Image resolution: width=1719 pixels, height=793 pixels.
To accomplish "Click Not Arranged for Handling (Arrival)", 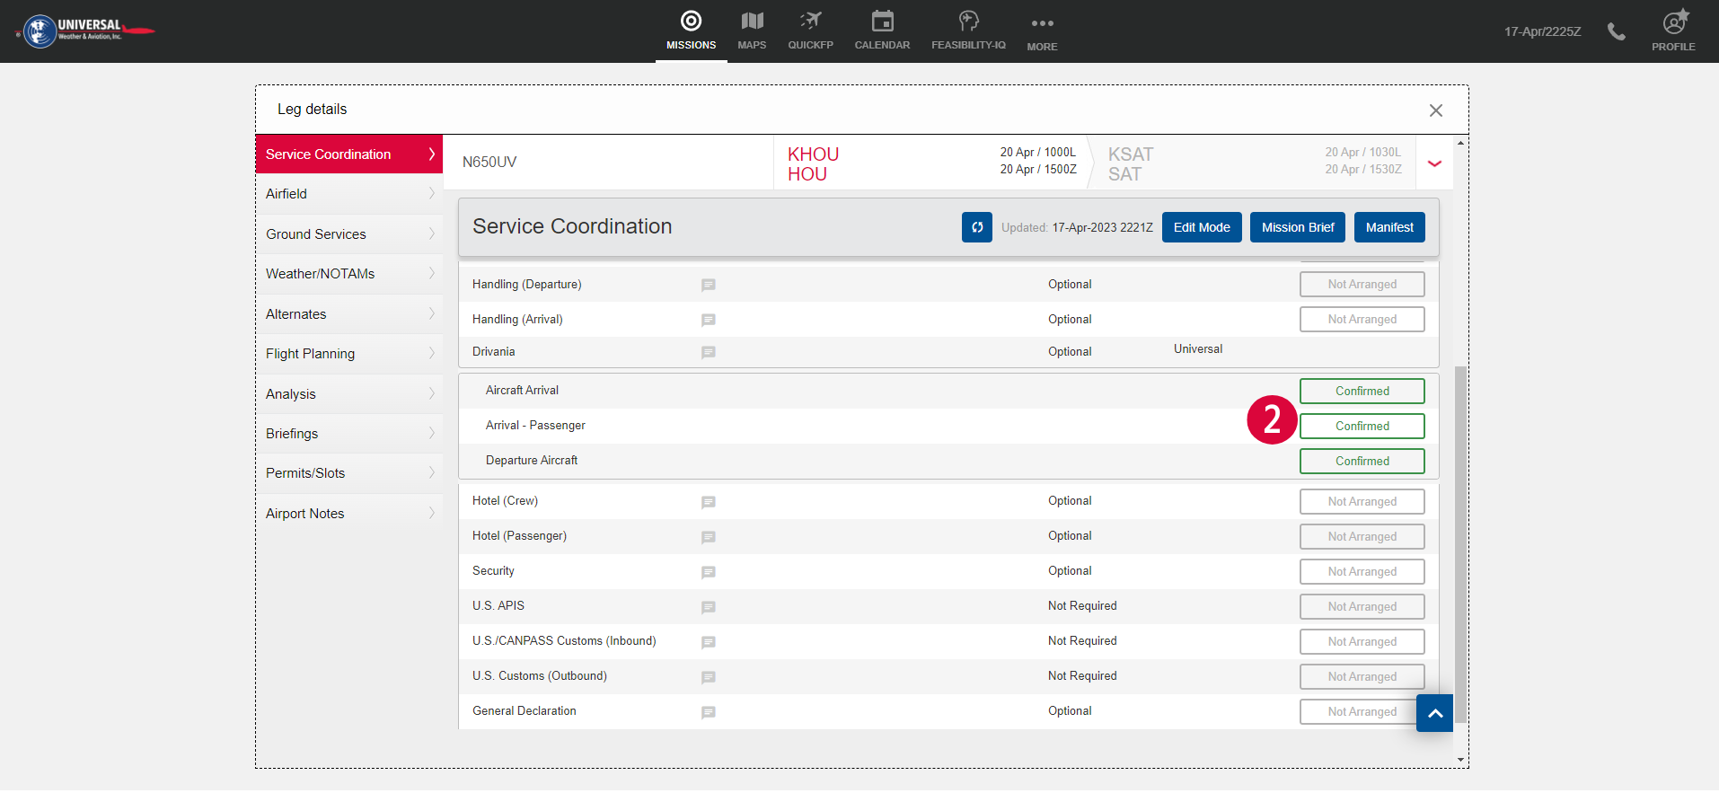I will pos(1362,320).
